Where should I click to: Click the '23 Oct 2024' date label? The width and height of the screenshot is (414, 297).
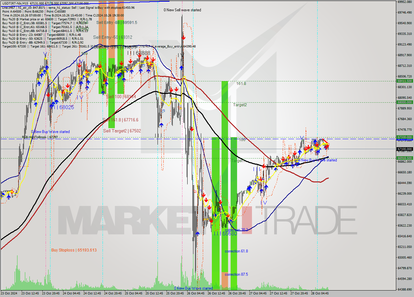9,293
